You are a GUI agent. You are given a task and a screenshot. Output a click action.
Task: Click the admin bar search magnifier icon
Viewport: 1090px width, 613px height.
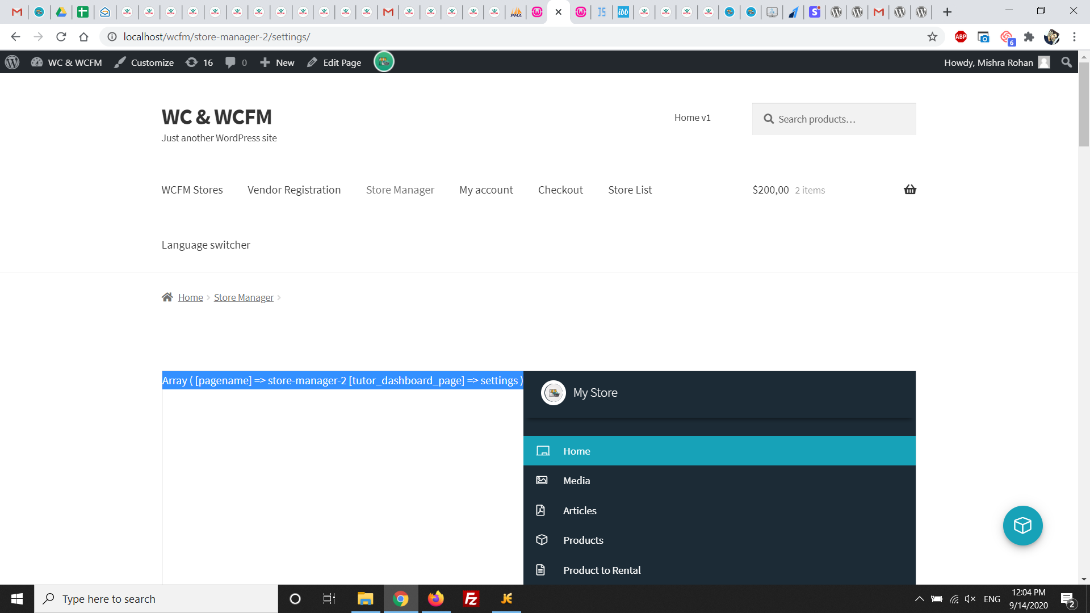pyautogui.click(x=1066, y=62)
